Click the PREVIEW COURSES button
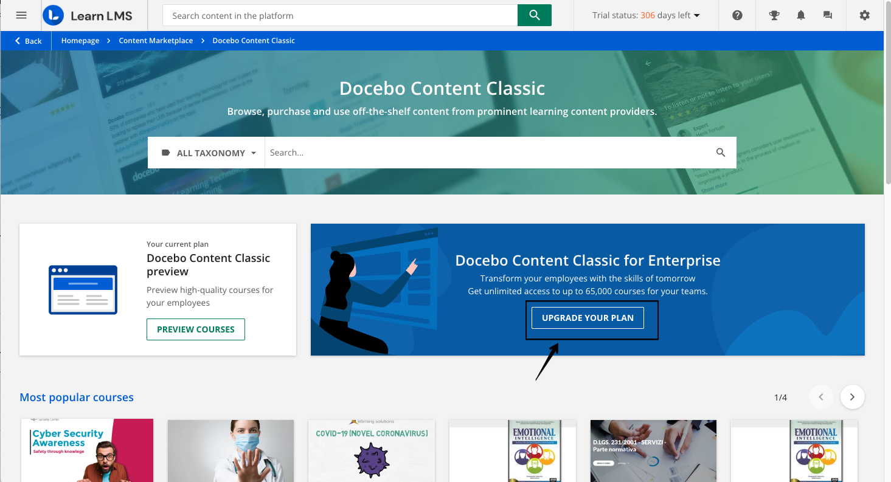This screenshot has height=482, width=891. coord(195,329)
